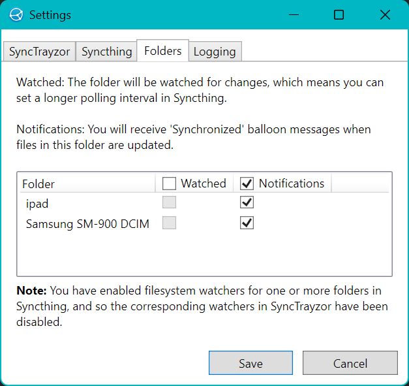Select the Samsung SM-900 DCIM row
Viewport: 409px width, 386px height.
pos(204,223)
